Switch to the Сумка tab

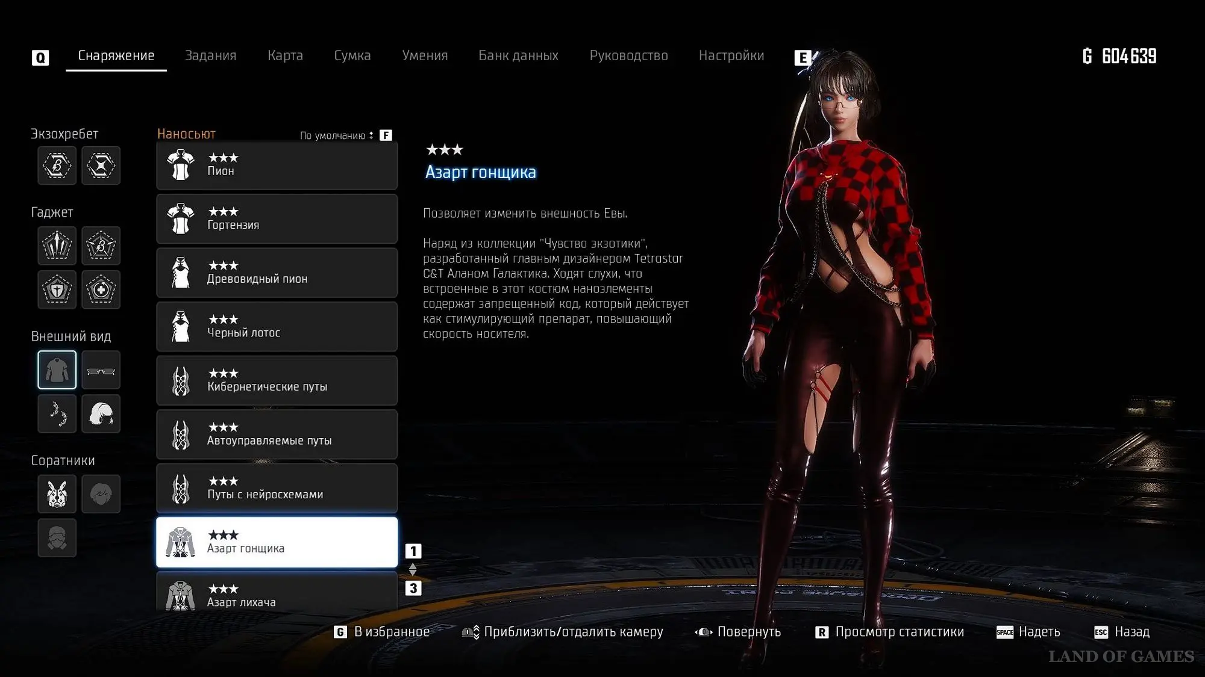tap(352, 55)
